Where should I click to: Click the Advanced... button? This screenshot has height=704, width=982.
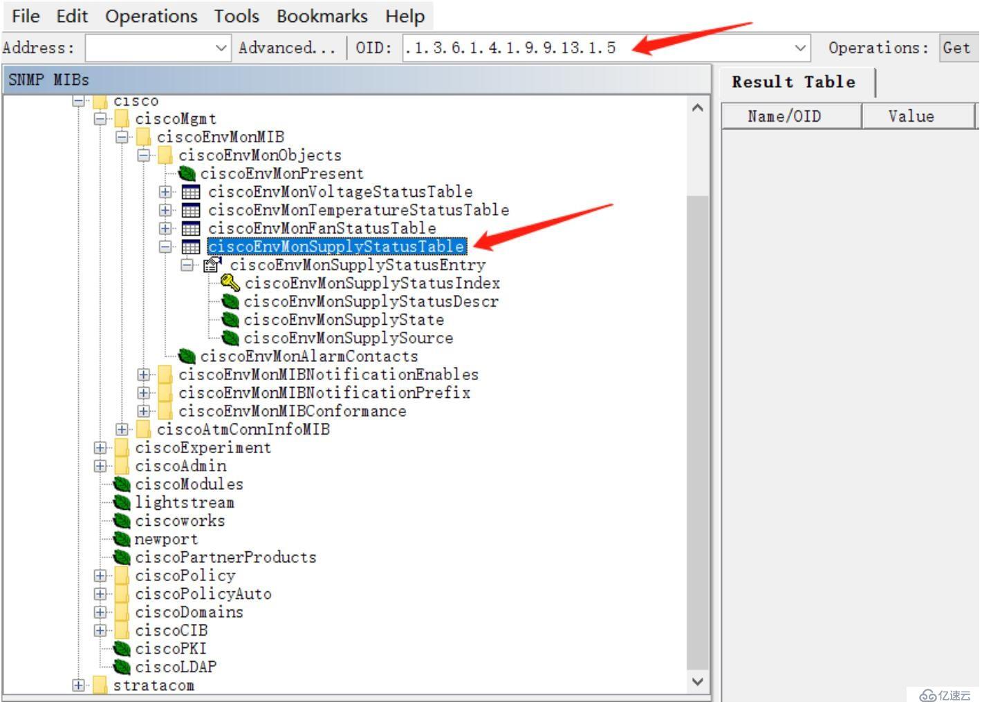tap(287, 48)
